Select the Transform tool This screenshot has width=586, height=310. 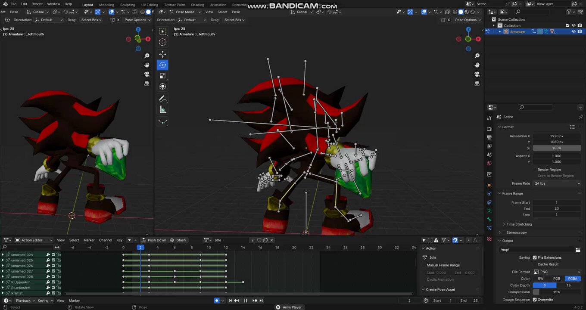pyautogui.click(x=162, y=87)
